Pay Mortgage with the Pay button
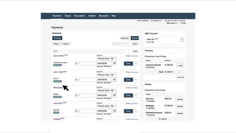The image size is (236, 133). click(x=128, y=95)
